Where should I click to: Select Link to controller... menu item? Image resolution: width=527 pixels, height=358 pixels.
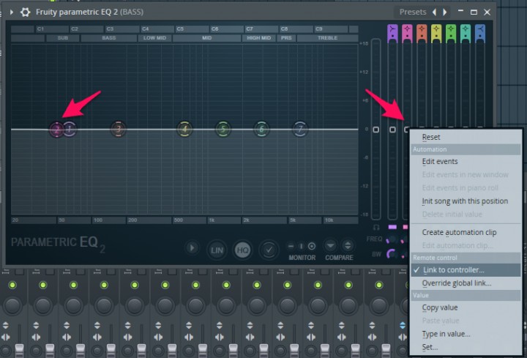tap(466, 270)
